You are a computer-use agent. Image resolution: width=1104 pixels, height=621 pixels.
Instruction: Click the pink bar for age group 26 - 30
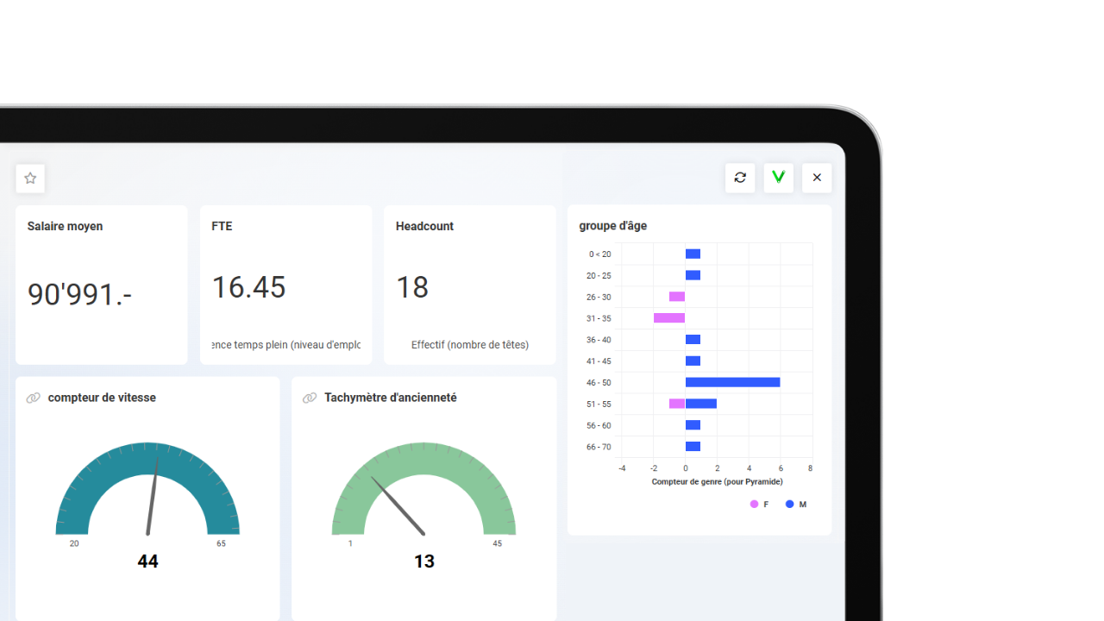tap(677, 297)
